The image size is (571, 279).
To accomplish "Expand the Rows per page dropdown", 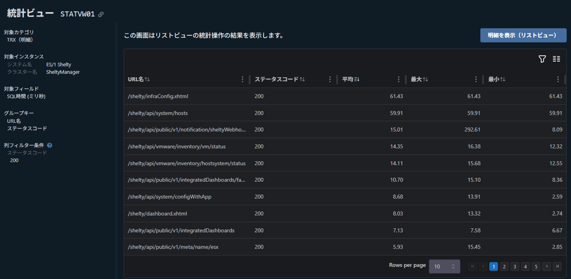I will tap(444, 266).
